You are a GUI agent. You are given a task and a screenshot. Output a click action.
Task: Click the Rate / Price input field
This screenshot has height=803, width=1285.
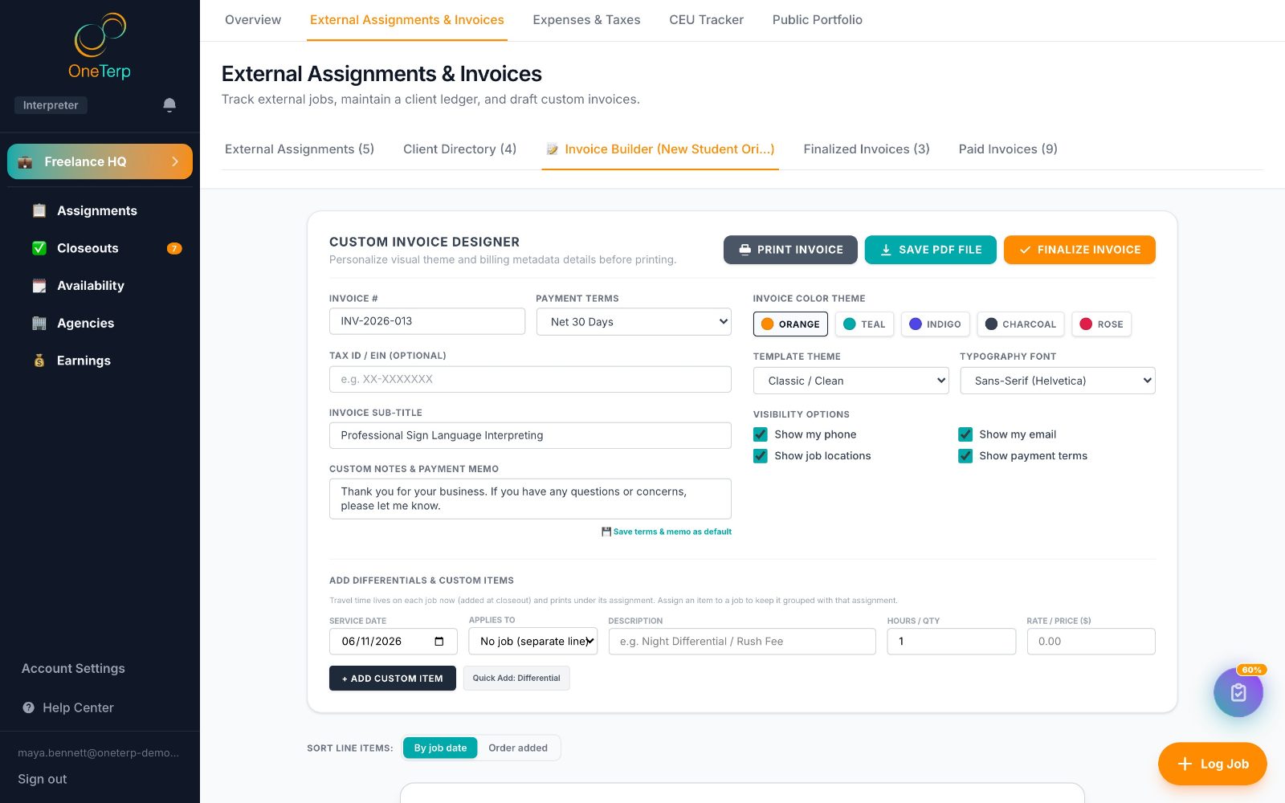(1091, 642)
